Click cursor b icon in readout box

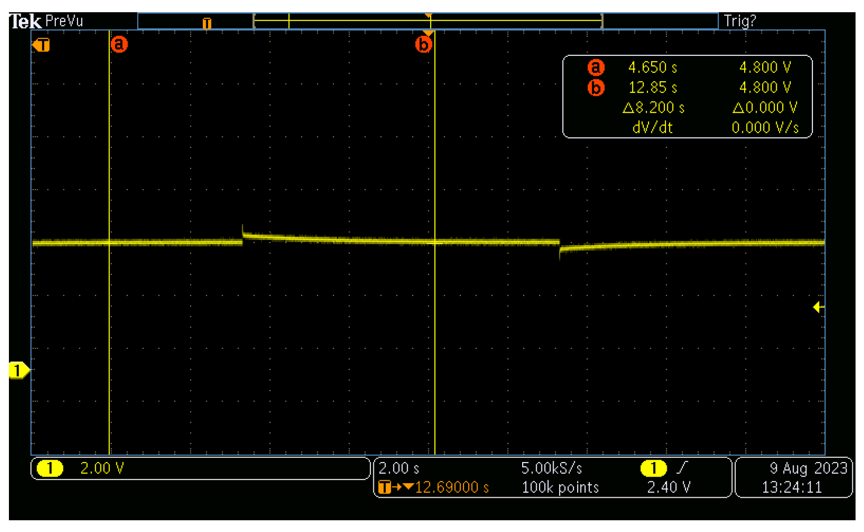point(596,88)
